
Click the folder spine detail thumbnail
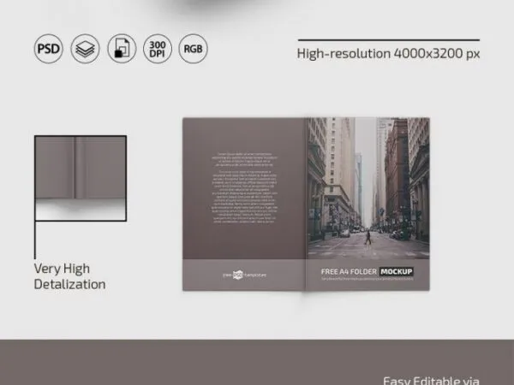(81, 179)
